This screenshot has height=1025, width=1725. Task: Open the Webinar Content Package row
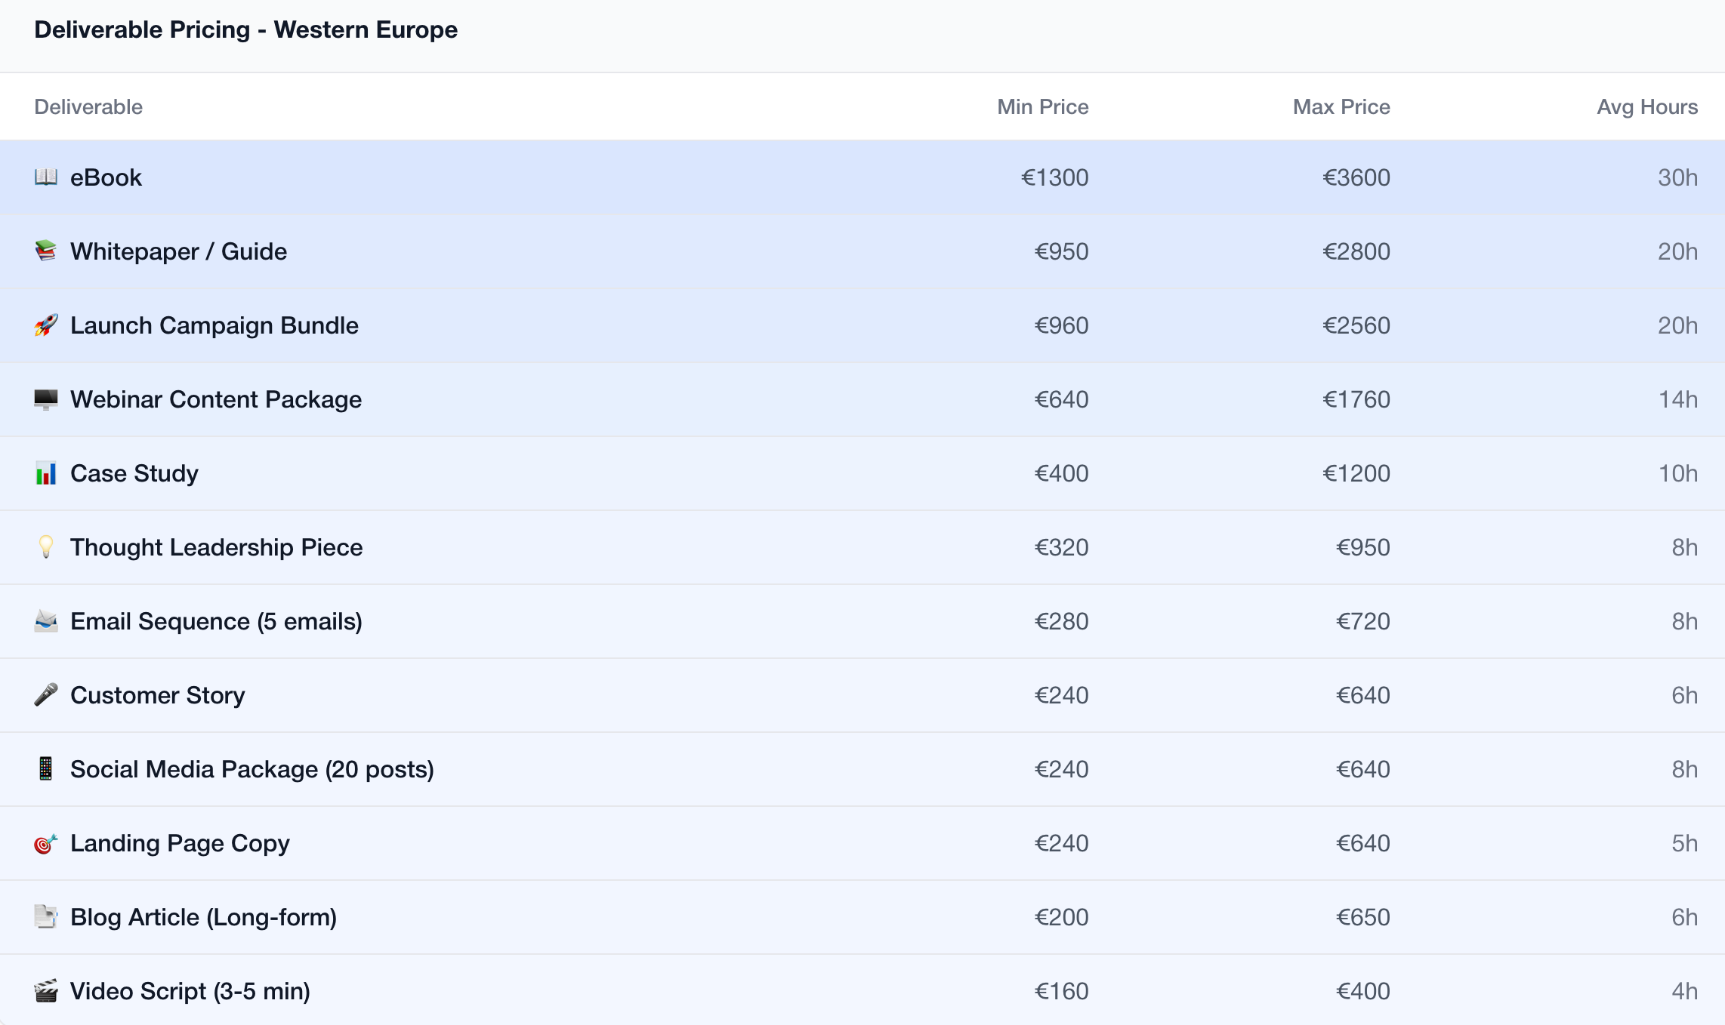click(x=862, y=399)
